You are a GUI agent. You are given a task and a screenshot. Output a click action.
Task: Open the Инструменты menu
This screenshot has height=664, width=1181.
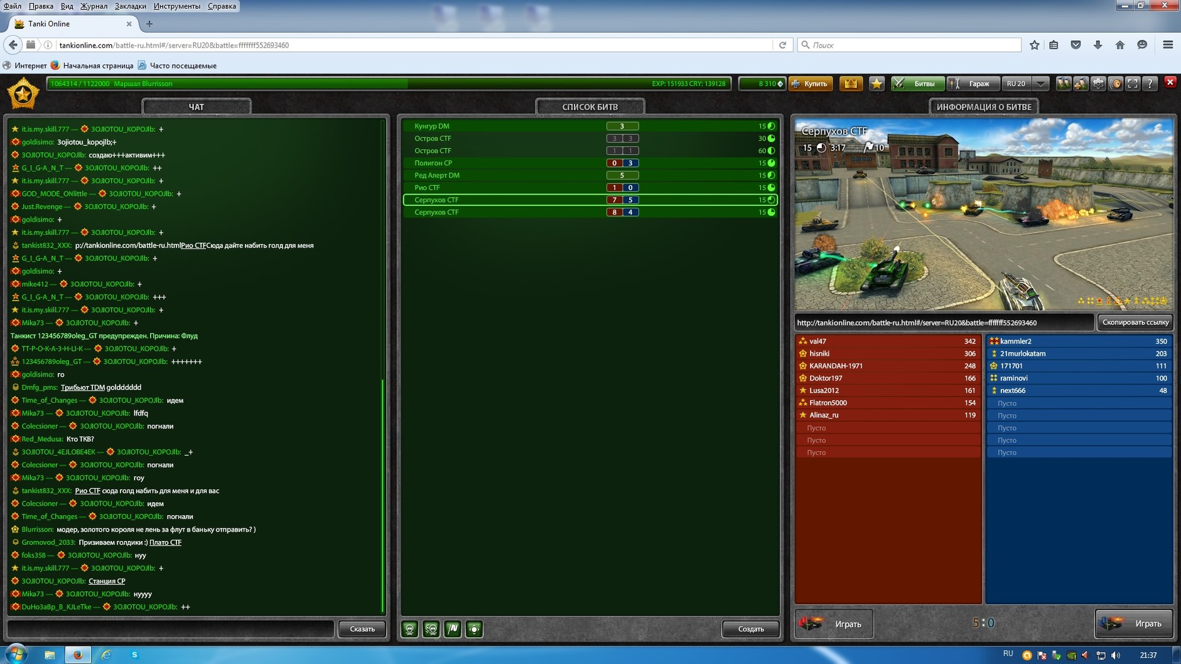[x=176, y=6]
